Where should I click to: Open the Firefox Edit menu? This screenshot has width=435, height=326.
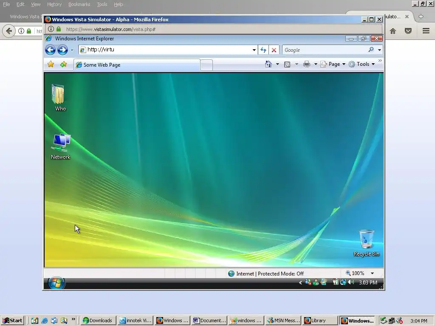[x=20, y=4]
